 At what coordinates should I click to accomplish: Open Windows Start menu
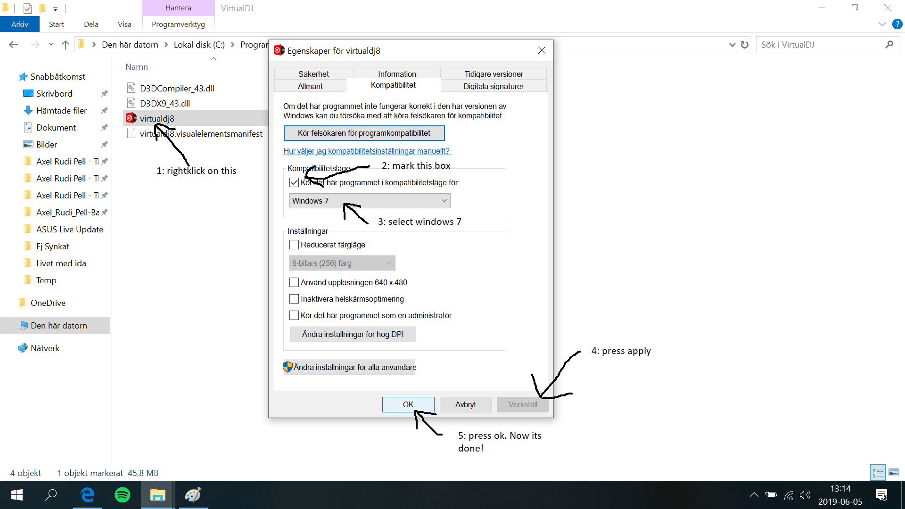[17, 495]
